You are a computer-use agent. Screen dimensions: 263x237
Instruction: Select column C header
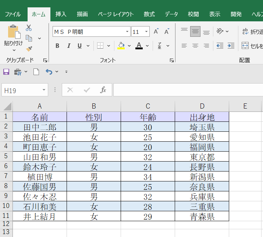(x=148, y=106)
